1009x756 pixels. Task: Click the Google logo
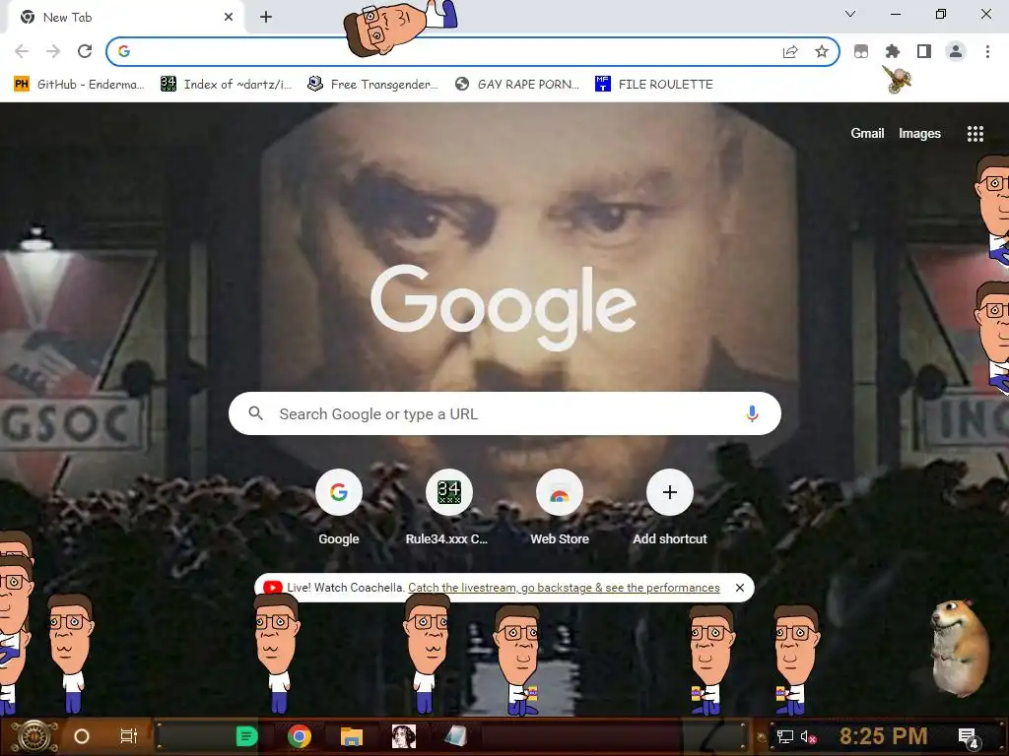pos(504,307)
